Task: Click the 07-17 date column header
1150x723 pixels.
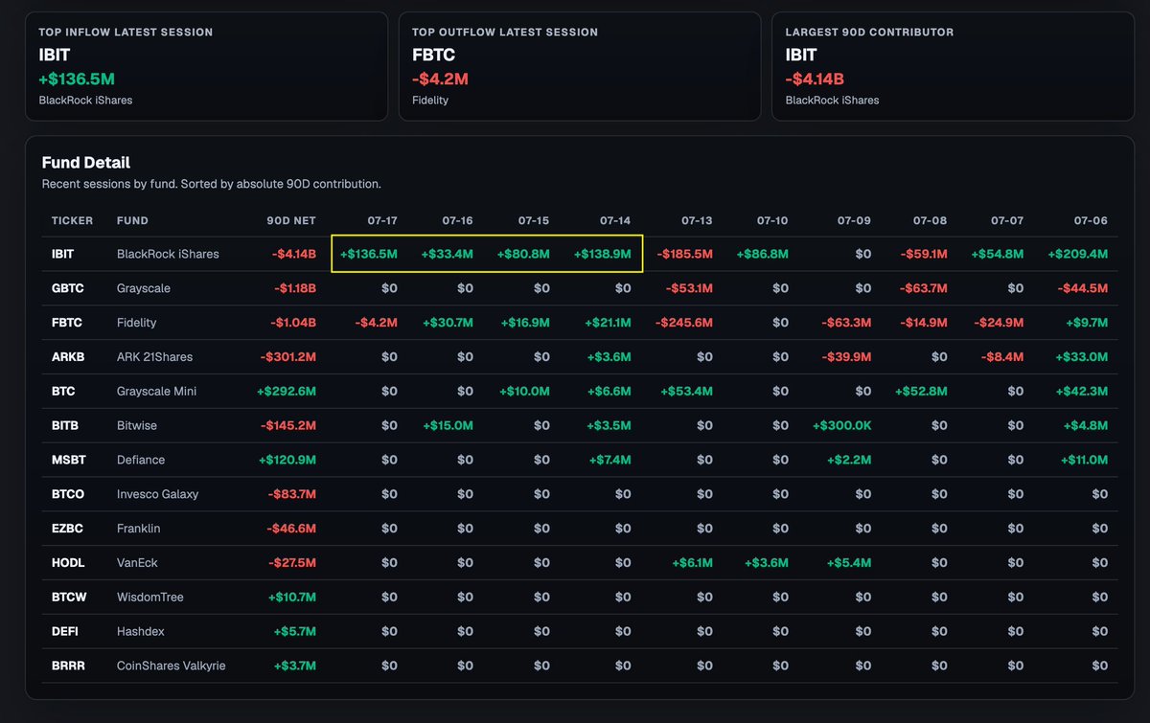Action: pyautogui.click(x=381, y=220)
